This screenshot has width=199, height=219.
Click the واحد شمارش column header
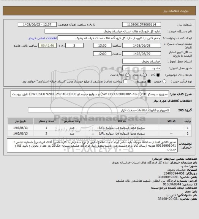click(72, 121)
